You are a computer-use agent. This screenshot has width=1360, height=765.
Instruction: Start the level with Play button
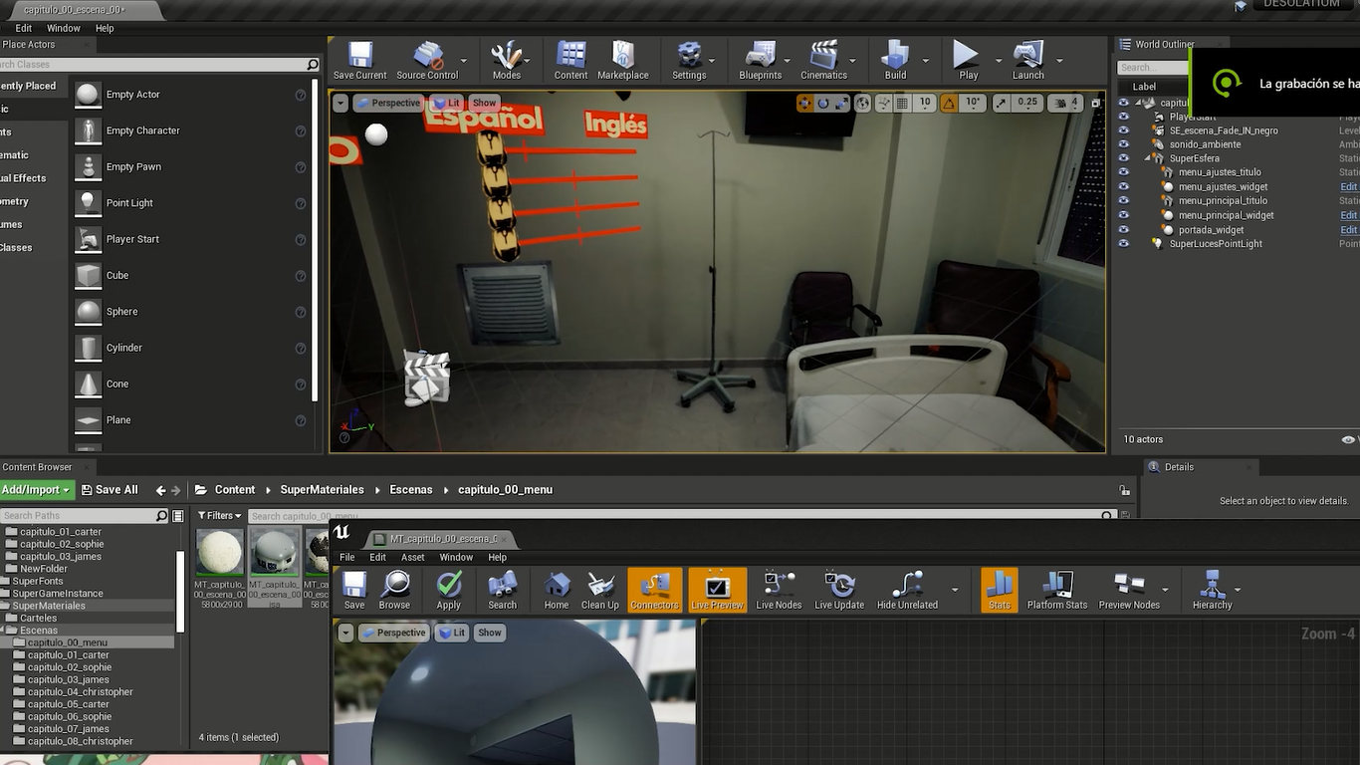tap(968, 61)
